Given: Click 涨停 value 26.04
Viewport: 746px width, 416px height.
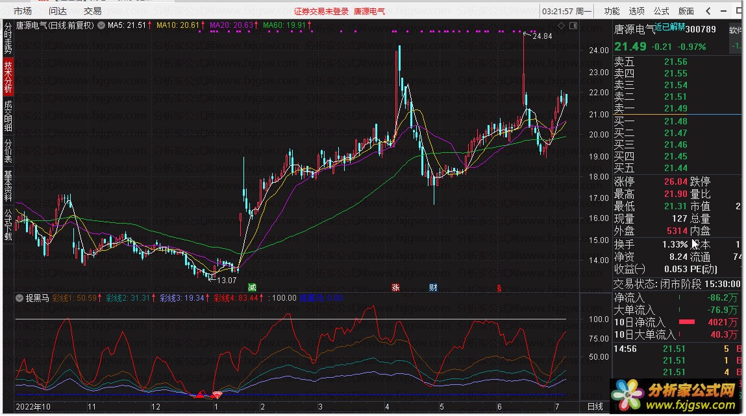Looking at the screenshot, I should pos(676,182).
